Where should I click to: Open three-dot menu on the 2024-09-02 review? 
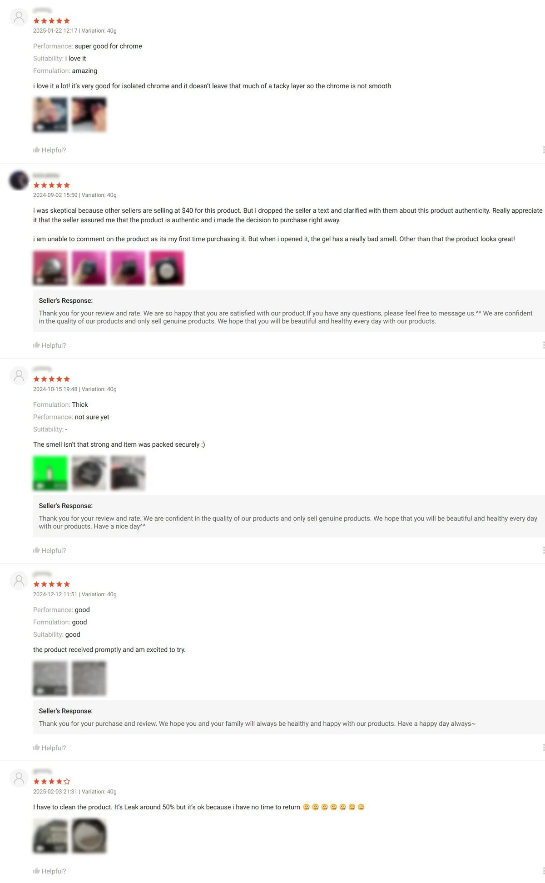pyautogui.click(x=543, y=345)
